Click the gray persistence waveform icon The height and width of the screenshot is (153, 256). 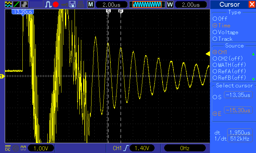[x=24, y=4]
